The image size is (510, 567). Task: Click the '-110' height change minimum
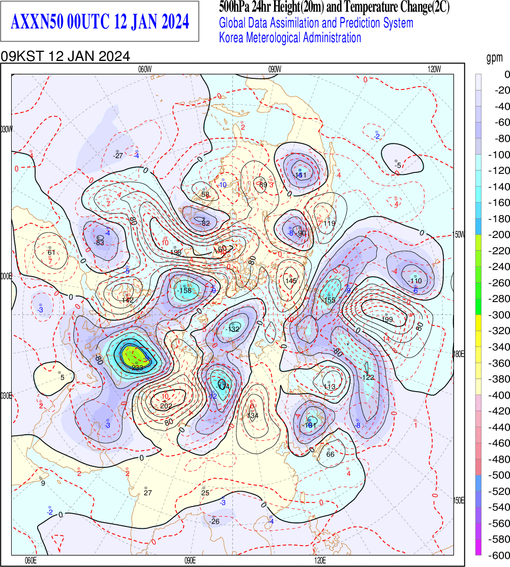coord(415,281)
